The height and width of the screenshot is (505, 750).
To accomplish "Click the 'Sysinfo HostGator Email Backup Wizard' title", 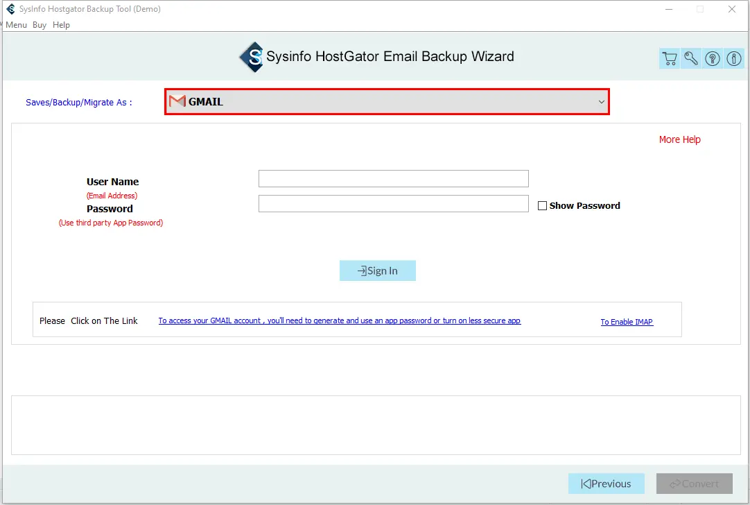I will (390, 56).
